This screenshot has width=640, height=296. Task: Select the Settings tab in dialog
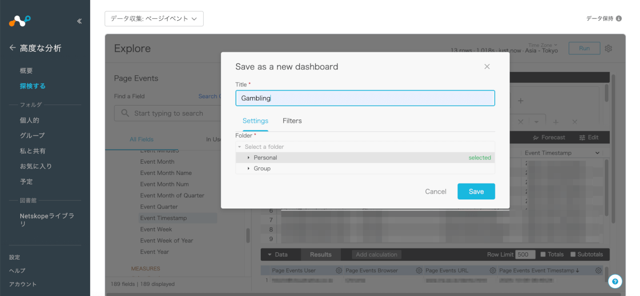coord(255,121)
